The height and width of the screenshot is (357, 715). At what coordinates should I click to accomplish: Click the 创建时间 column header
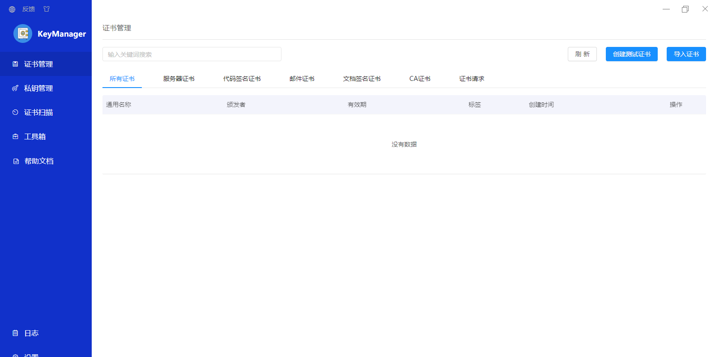click(541, 105)
